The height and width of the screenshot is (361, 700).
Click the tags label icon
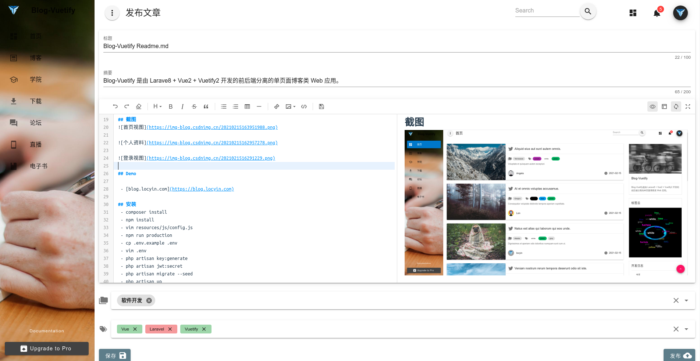[103, 329]
